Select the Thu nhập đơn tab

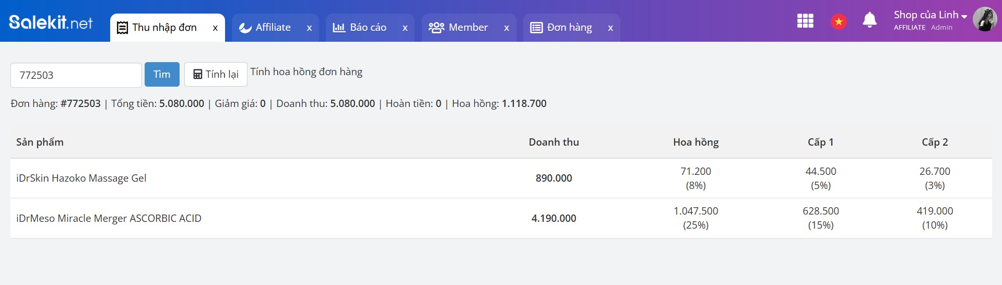coord(157,28)
